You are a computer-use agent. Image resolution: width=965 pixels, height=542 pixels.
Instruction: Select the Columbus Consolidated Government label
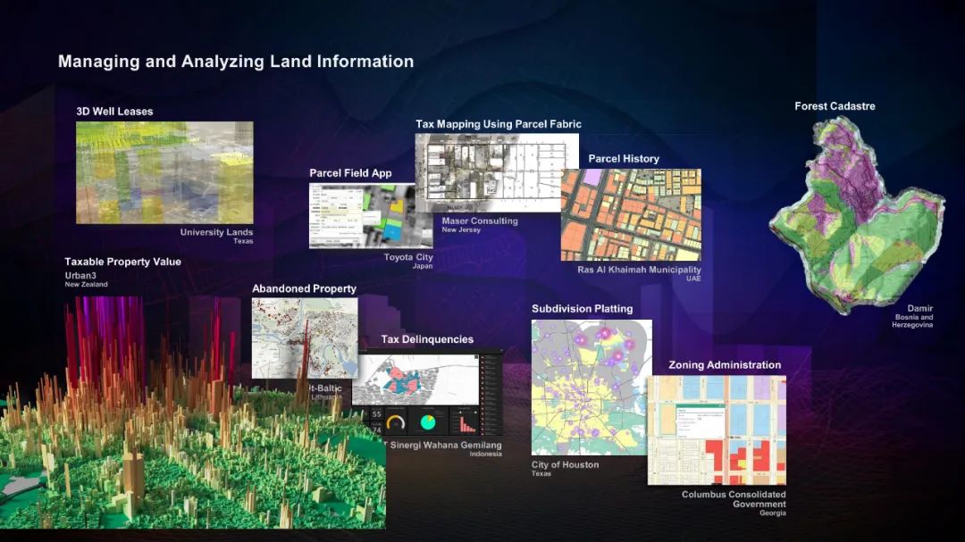(734, 499)
